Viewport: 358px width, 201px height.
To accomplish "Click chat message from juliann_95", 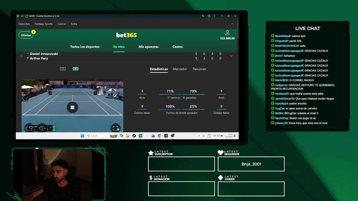I will [299, 123].
